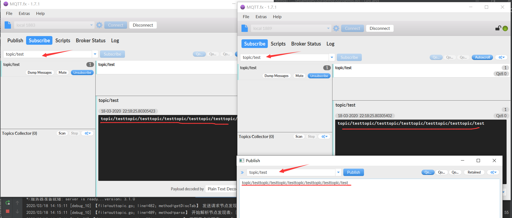The height and width of the screenshot is (218, 512).
Task: Focus the subscribe topic field in local 1889 window
Action: click(x=285, y=57)
